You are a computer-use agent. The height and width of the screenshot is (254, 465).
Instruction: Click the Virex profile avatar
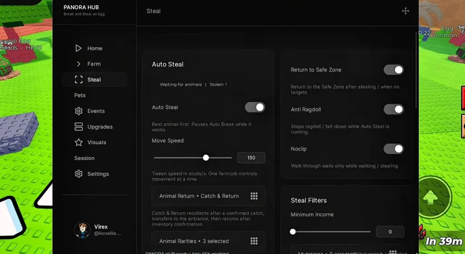click(x=82, y=229)
